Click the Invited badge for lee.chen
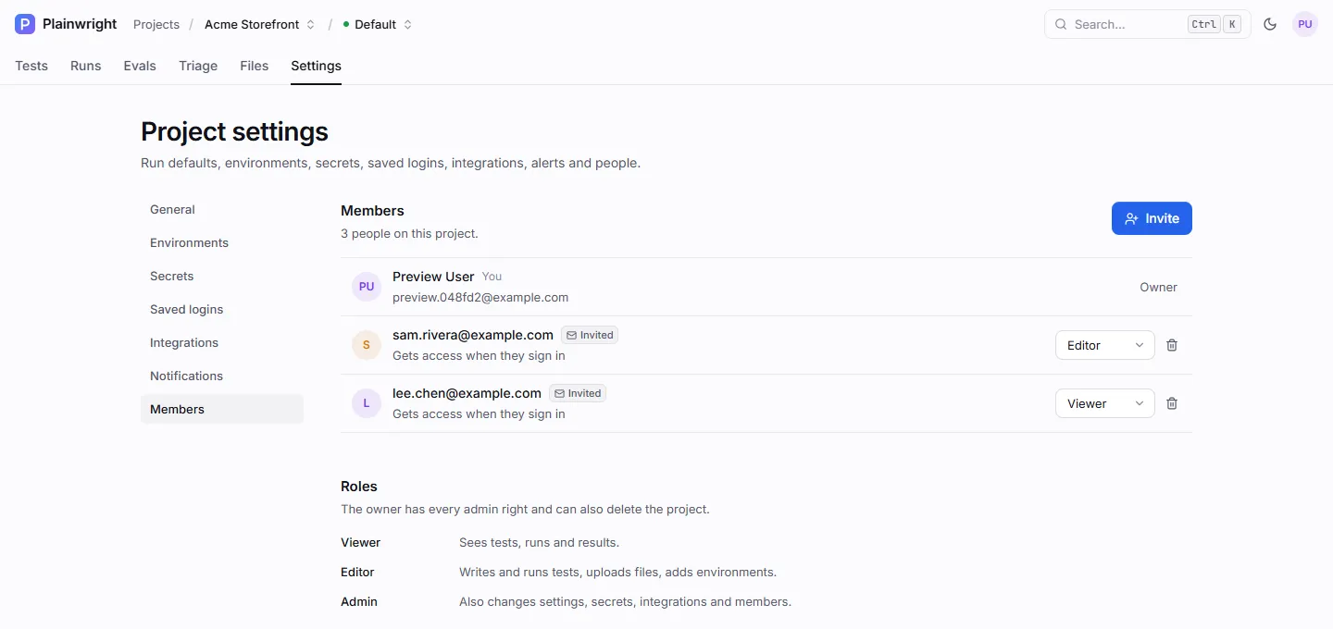Screen dimensions: 1333x629 point(578,393)
